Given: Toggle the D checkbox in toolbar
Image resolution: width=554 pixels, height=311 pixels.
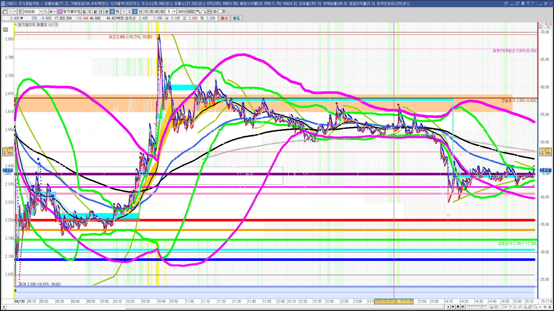Looking at the screenshot, I should pyautogui.click(x=220, y=12).
